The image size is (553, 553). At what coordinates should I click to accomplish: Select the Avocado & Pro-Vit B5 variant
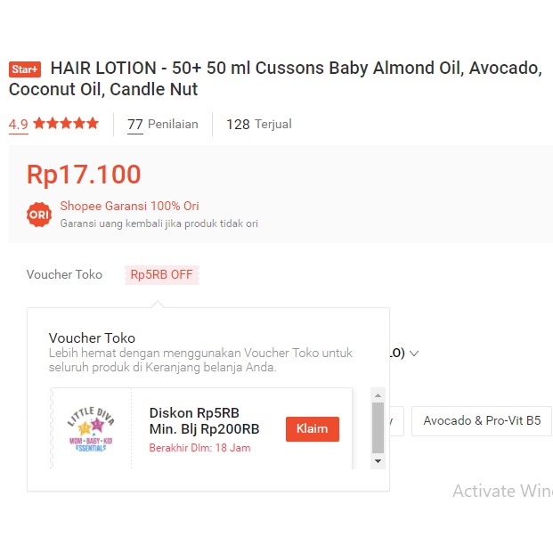(x=481, y=420)
